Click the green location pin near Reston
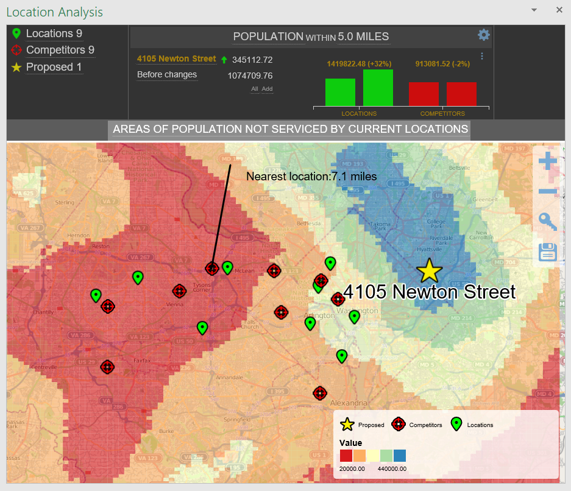 pos(138,278)
